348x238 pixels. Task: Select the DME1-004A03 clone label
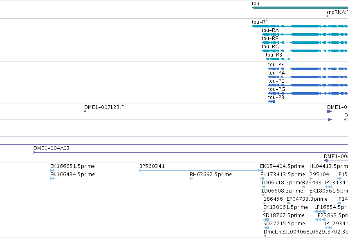[52, 148]
